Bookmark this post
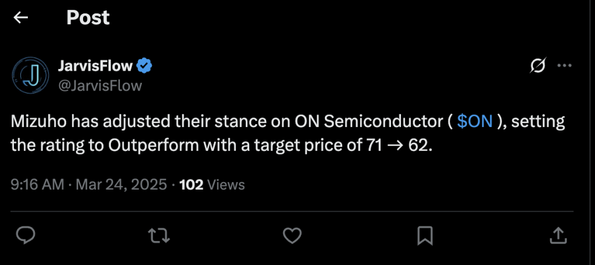The width and height of the screenshot is (595, 265). tap(425, 236)
